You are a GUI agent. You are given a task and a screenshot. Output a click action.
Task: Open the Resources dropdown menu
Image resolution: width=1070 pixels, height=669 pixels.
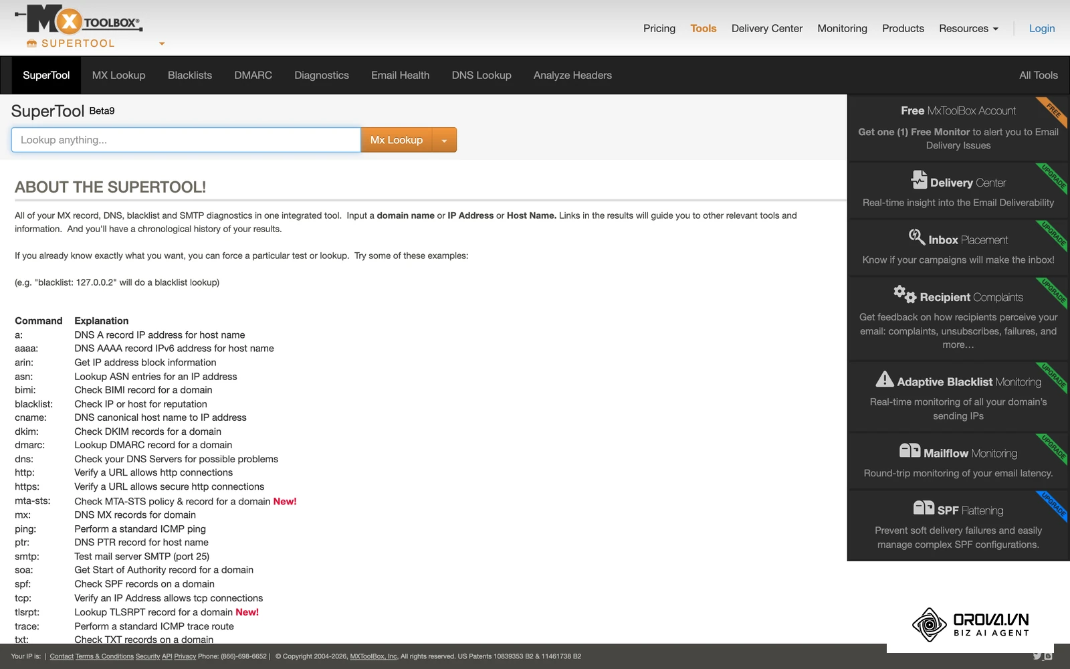pyautogui.click(x=968, y=28)
